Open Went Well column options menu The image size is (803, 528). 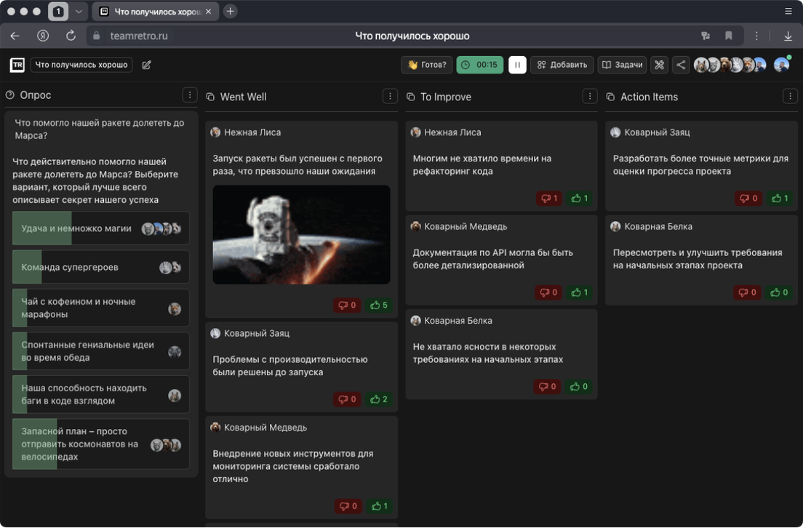pyautogui.click(x=390, y=96)
